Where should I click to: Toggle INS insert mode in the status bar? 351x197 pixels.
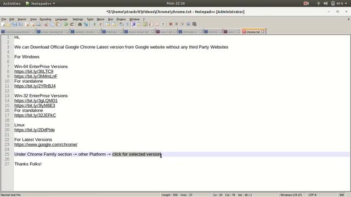342,195
